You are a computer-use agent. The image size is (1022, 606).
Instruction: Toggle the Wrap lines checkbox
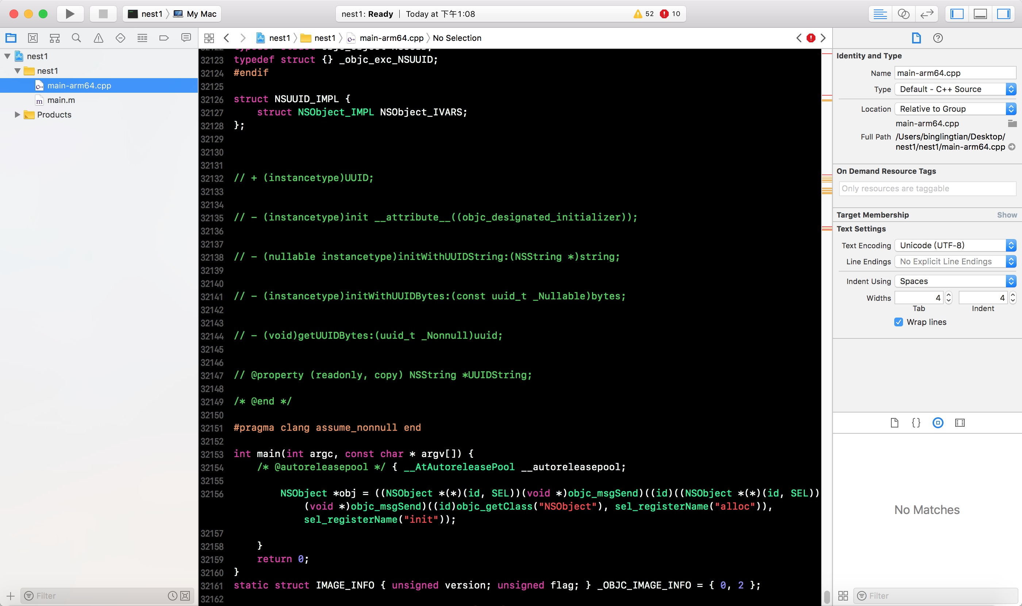coord(898,322)
